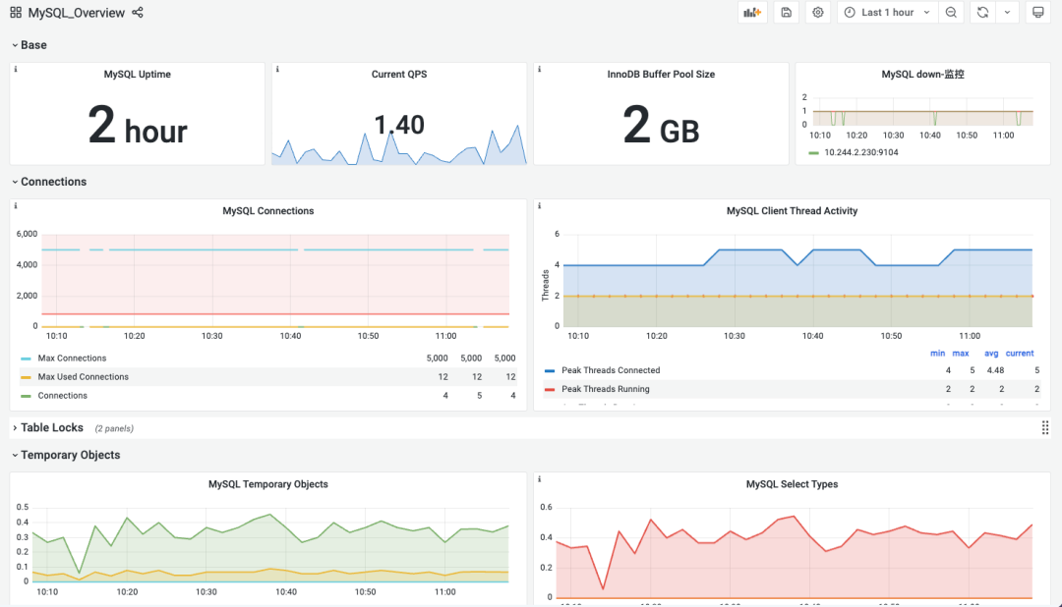Collapse the Connections row

point(53,182)
